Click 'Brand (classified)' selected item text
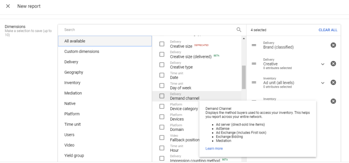This screenshot has height=163, width=349. click(278, 47)
